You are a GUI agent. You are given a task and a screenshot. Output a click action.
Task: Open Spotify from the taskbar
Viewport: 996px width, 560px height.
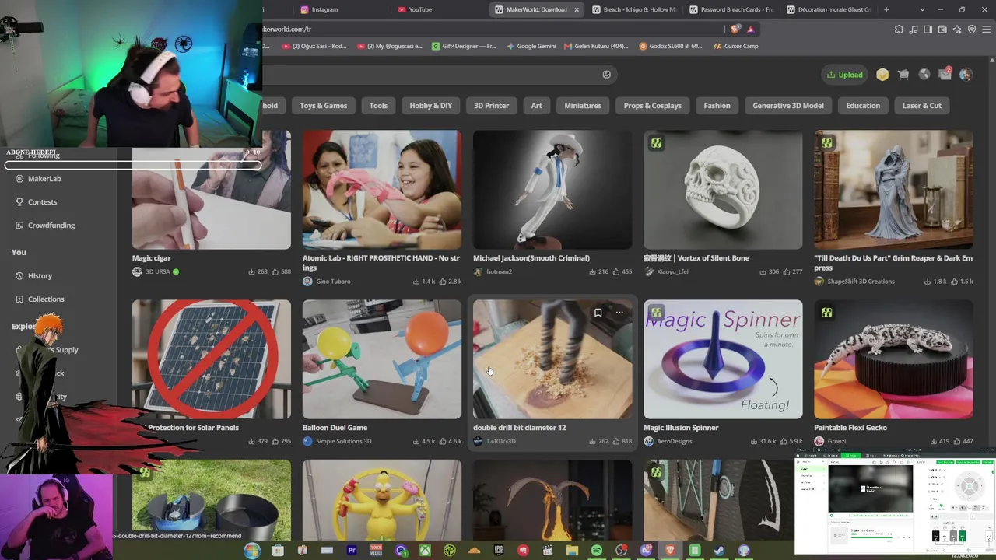pyautogui.click(x=597, y=551)
